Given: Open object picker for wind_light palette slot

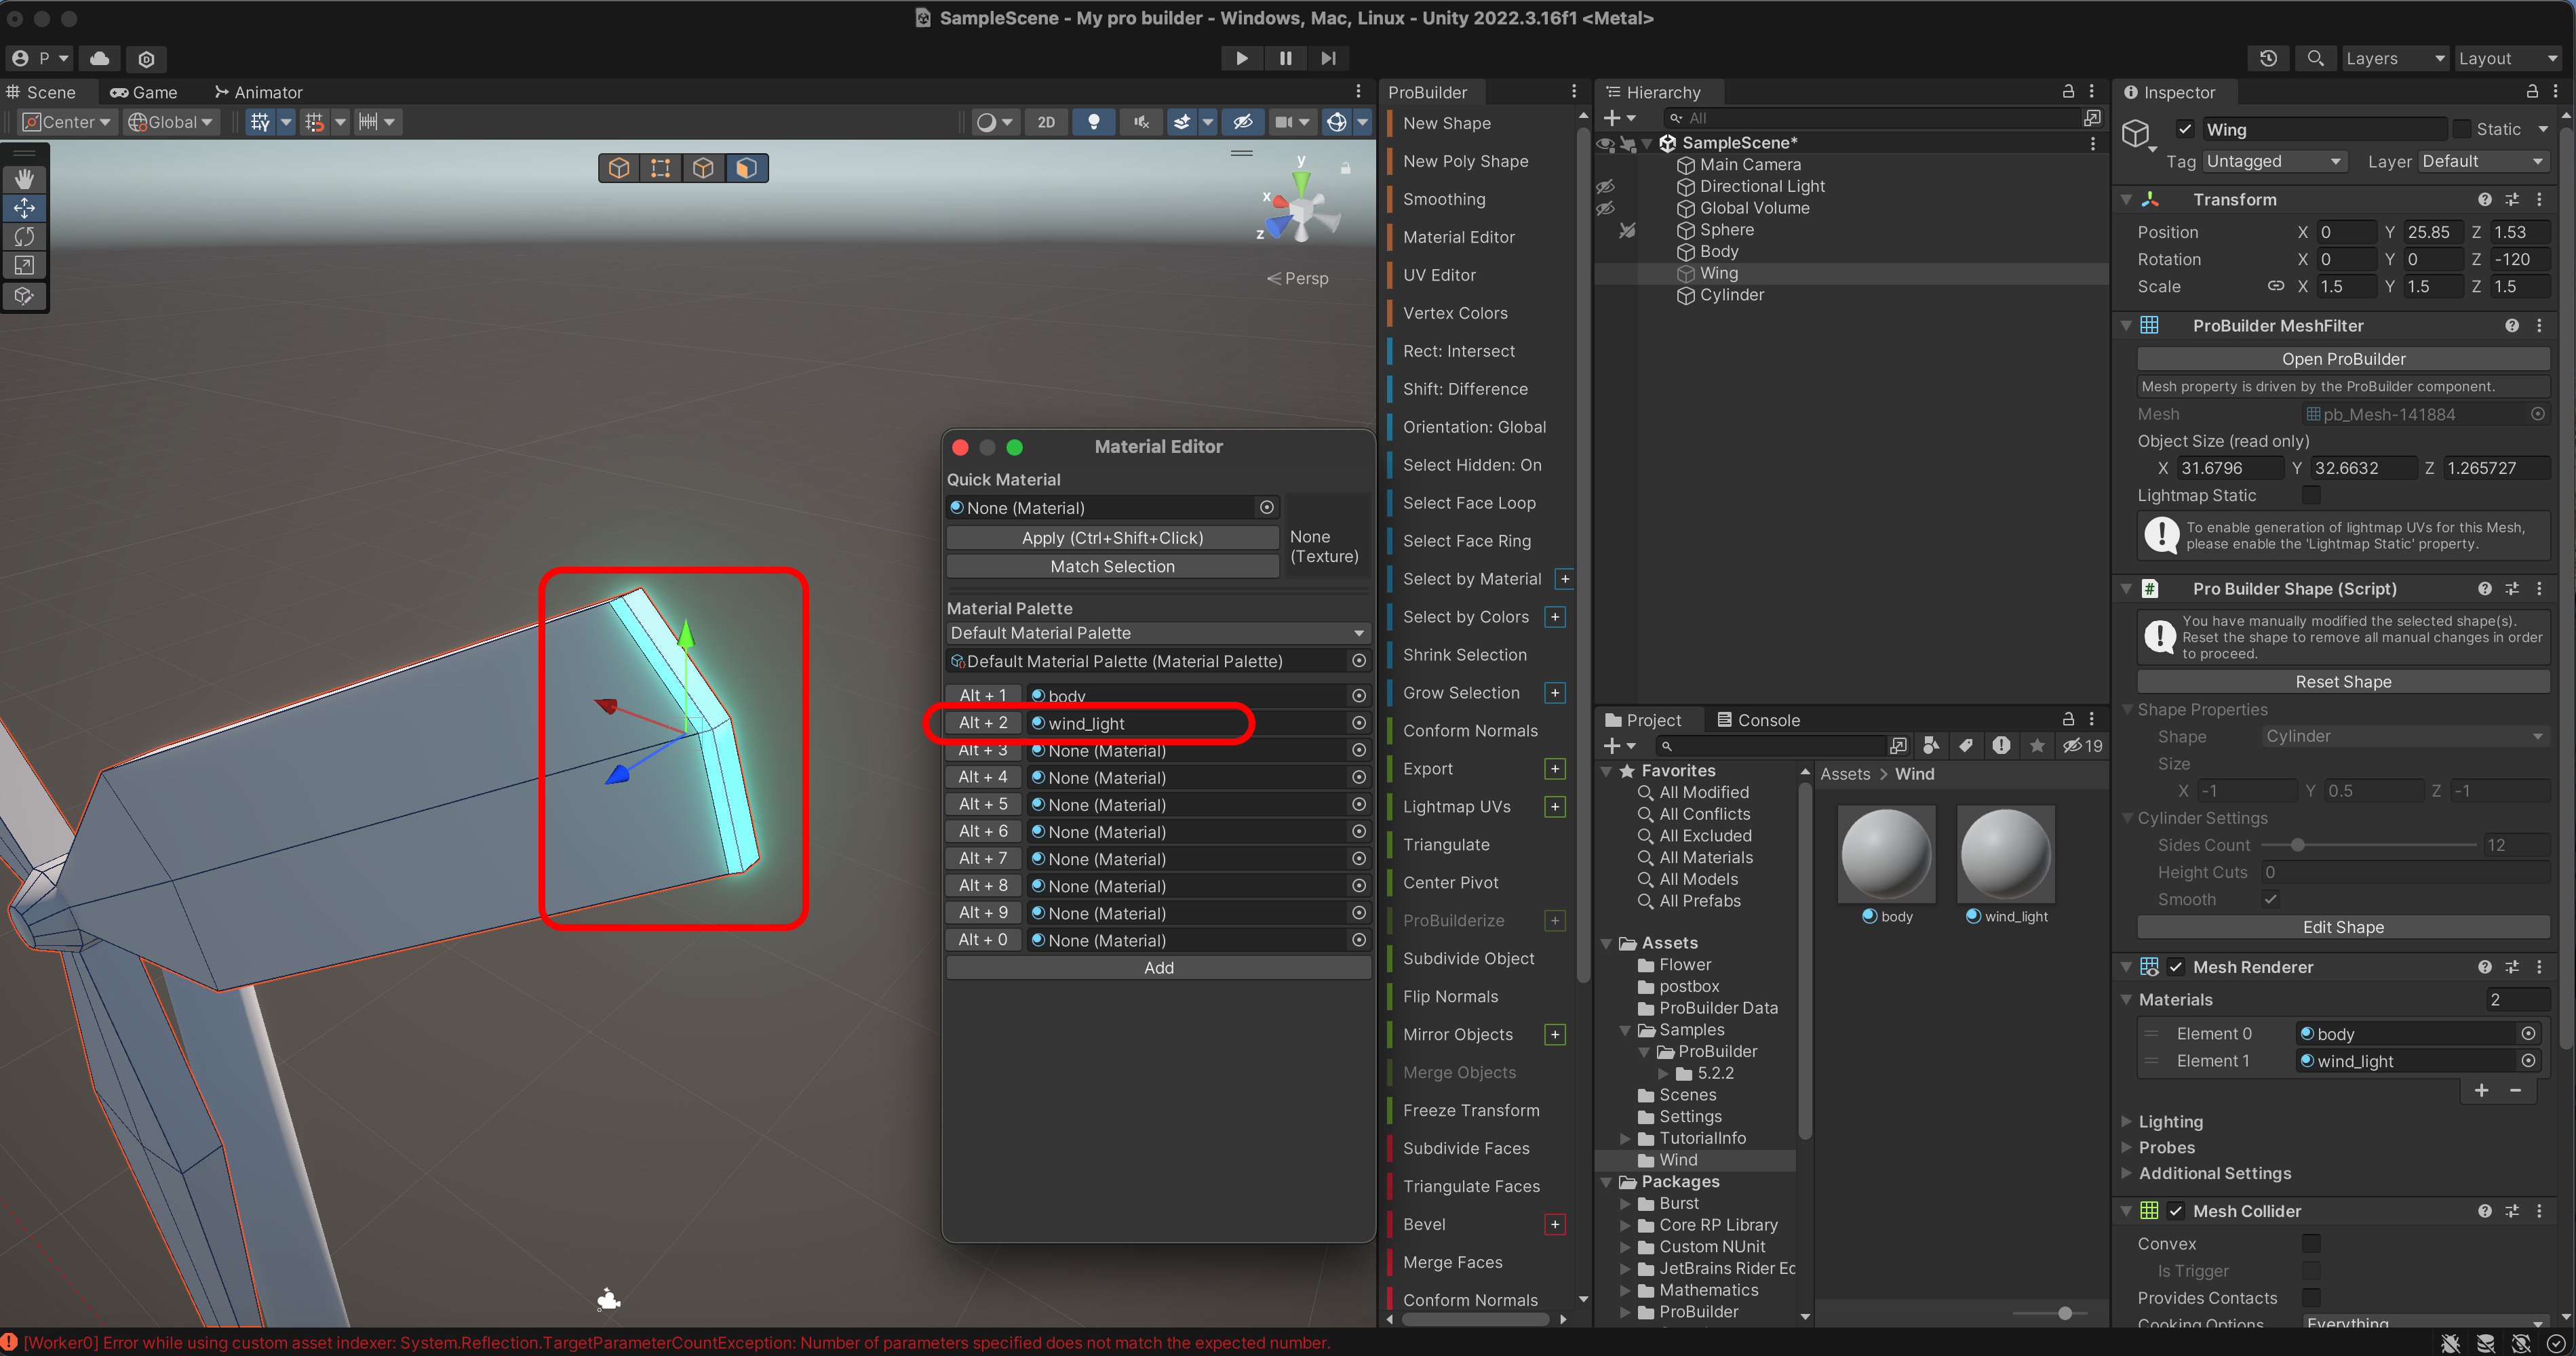Looking at the screenshot, I should (1358, 723).
